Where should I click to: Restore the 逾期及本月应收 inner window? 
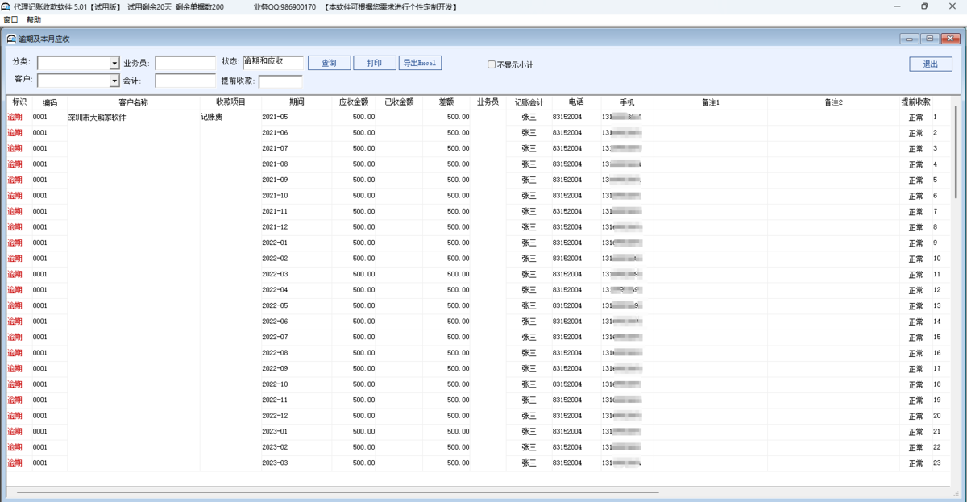coord(929,39)
